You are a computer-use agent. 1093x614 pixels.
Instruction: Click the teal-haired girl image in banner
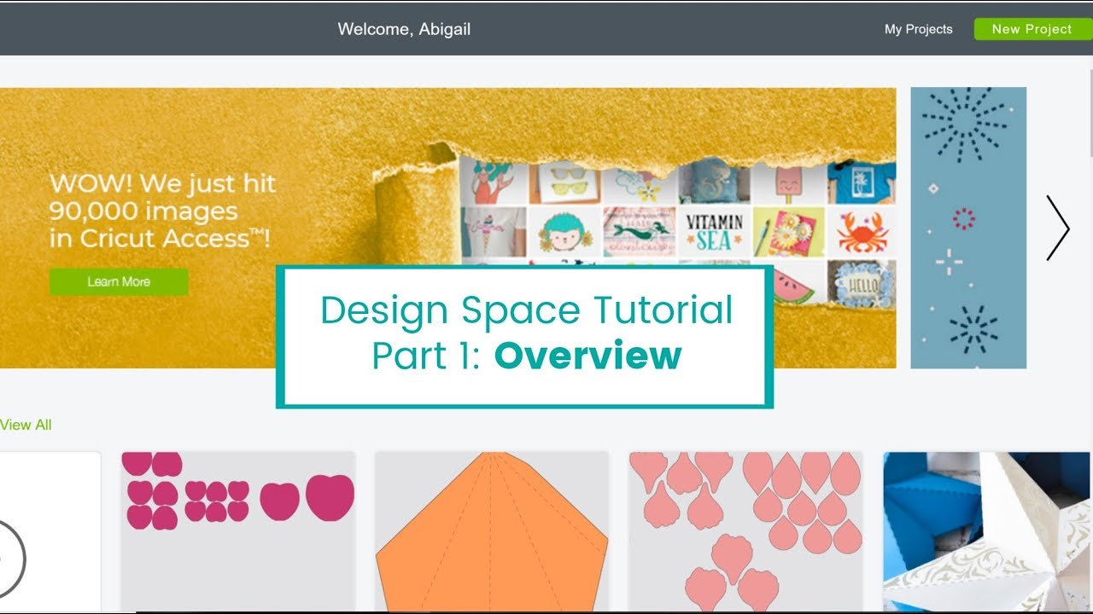click(x=565, y=231)
